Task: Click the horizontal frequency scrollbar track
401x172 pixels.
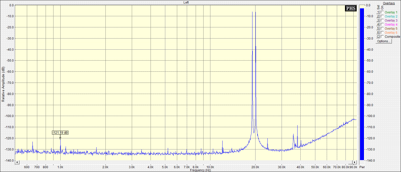Action: (x=186, y=162)
